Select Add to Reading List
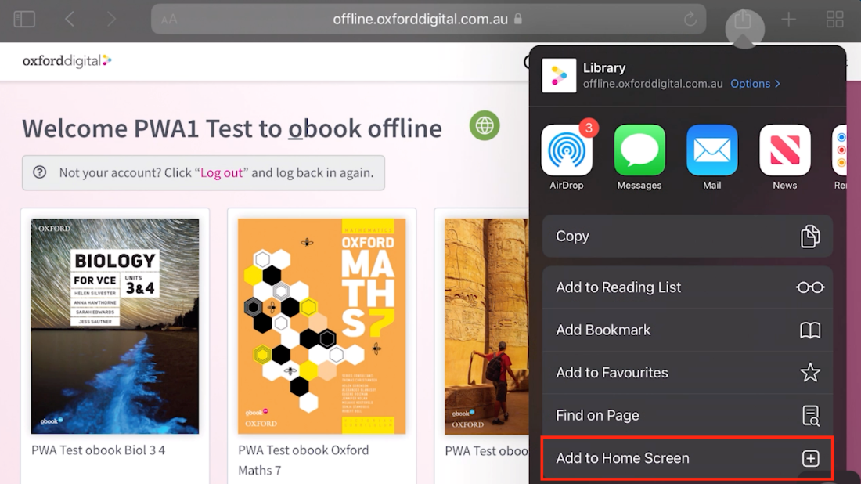Viewport: 861px width, 484px height. coord(686,287)
